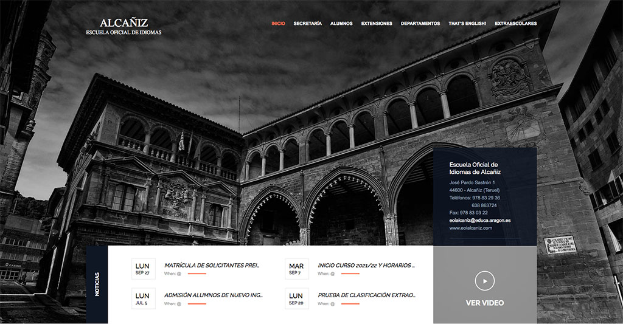Select Extensiones in the navigation bar
This screenshot has width=623, height=324.
[x=377, y=24]
